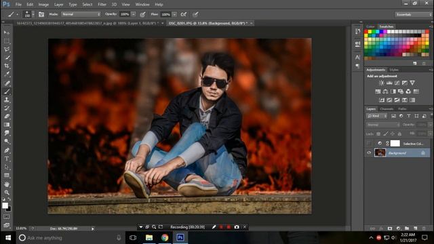
Task: Select the Rectangular Marquee tool
Action: pyautogui.click(x=7, y=41)
